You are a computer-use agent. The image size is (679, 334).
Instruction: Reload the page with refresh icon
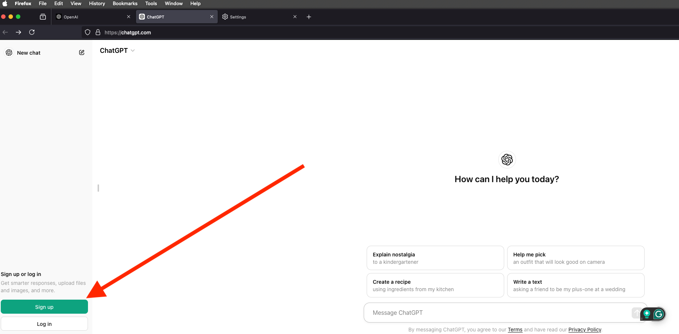(32, 32)
